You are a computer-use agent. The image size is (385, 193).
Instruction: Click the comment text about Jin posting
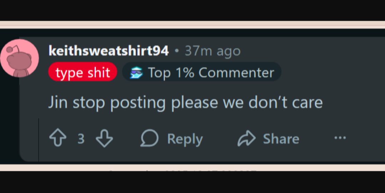coord(185,103)
